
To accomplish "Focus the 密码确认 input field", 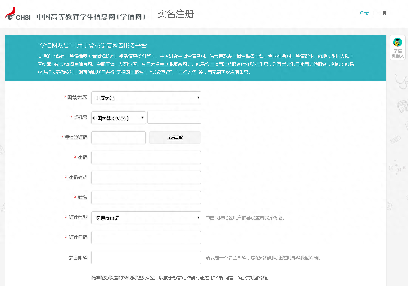I will [146, 178].
